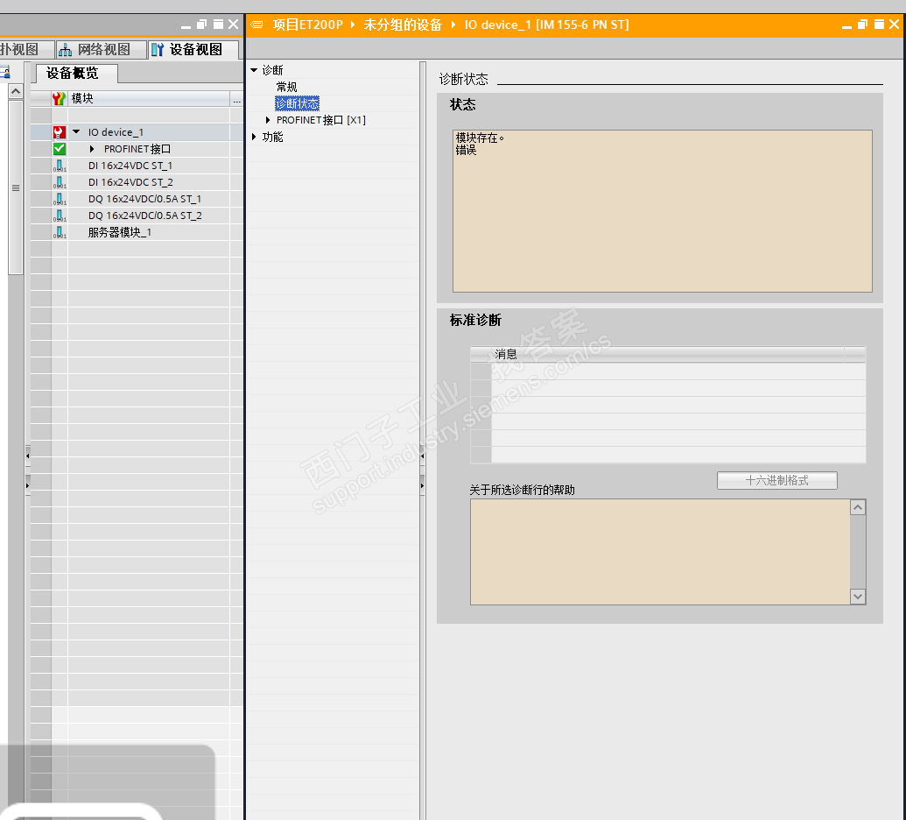Click the collapse arrow on the diagnostics tree splitter
The image size is (906, 820).
click(423, 456)
